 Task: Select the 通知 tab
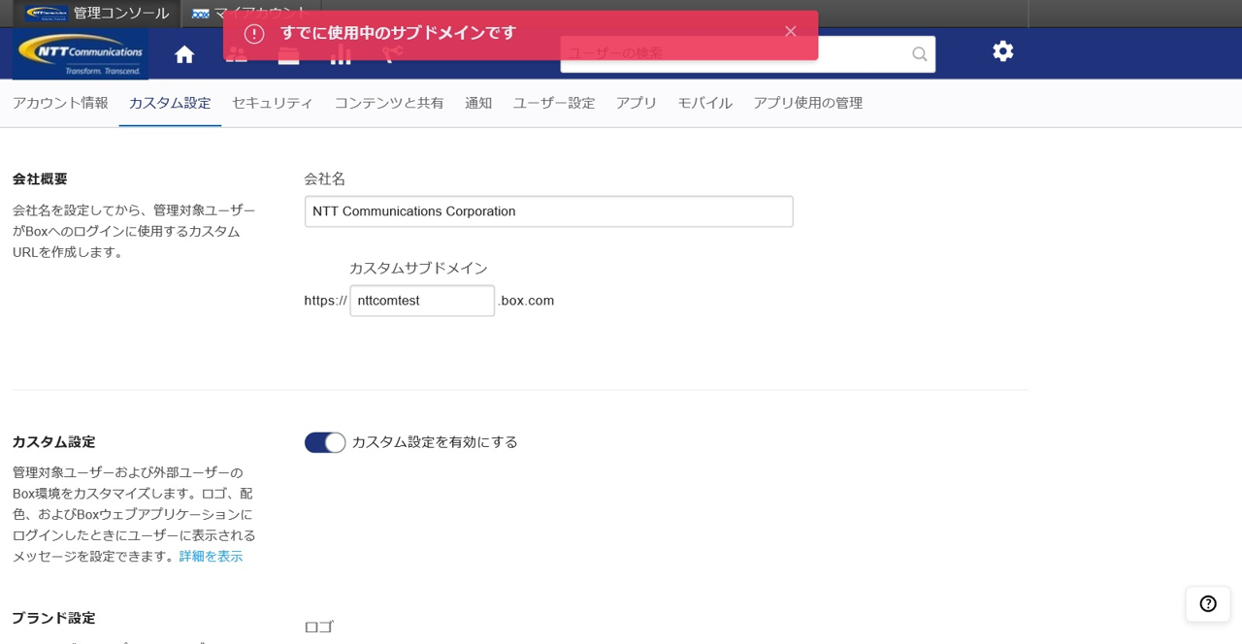pos(478,103)
